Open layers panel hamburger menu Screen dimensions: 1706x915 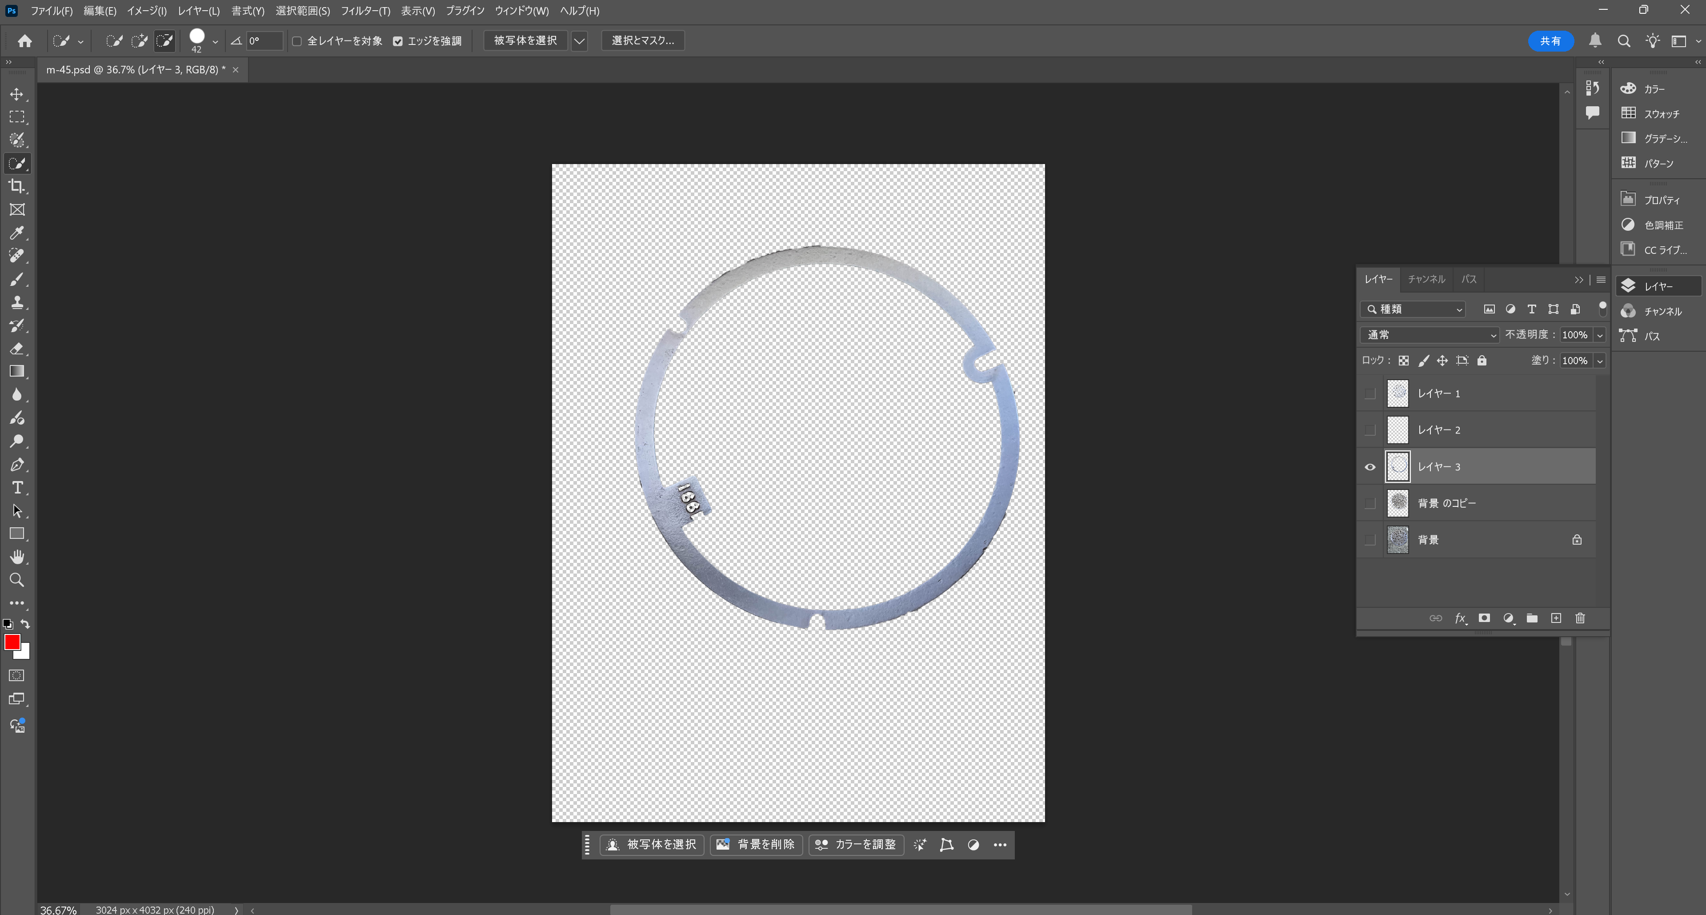point(1601,280)
